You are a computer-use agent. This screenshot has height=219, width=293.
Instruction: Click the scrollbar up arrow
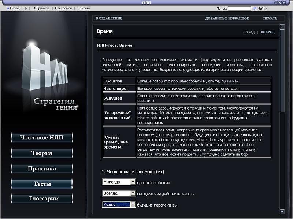(x=282, y=27)
